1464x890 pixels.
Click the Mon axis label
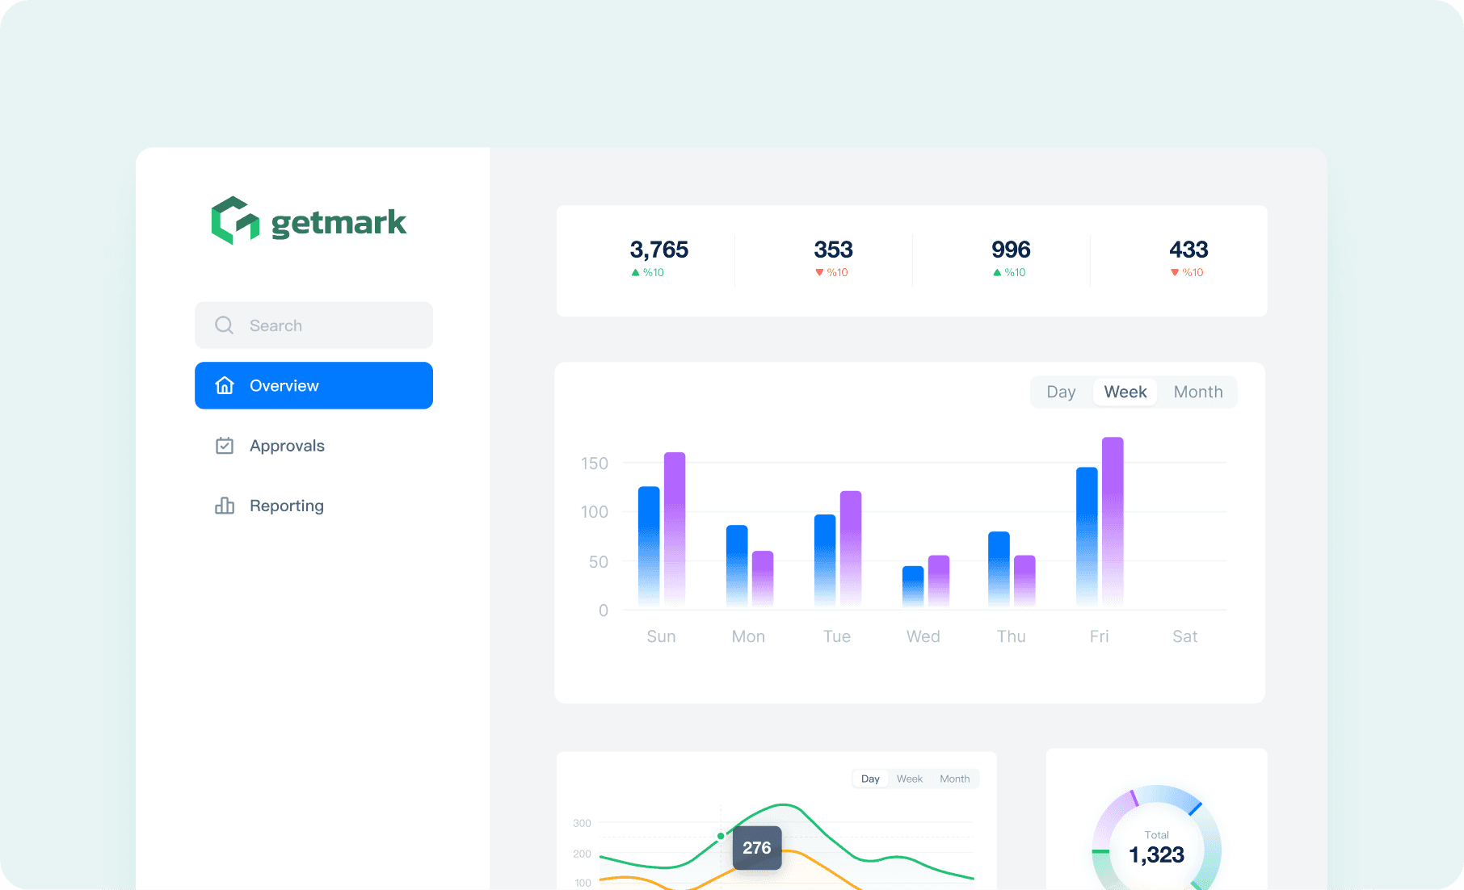click(748, 636)
